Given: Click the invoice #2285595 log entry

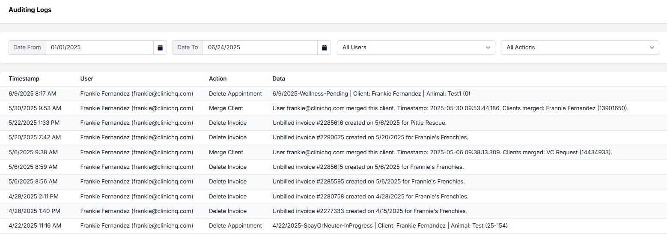Looking at the screenshot, I should coord(368,182).
